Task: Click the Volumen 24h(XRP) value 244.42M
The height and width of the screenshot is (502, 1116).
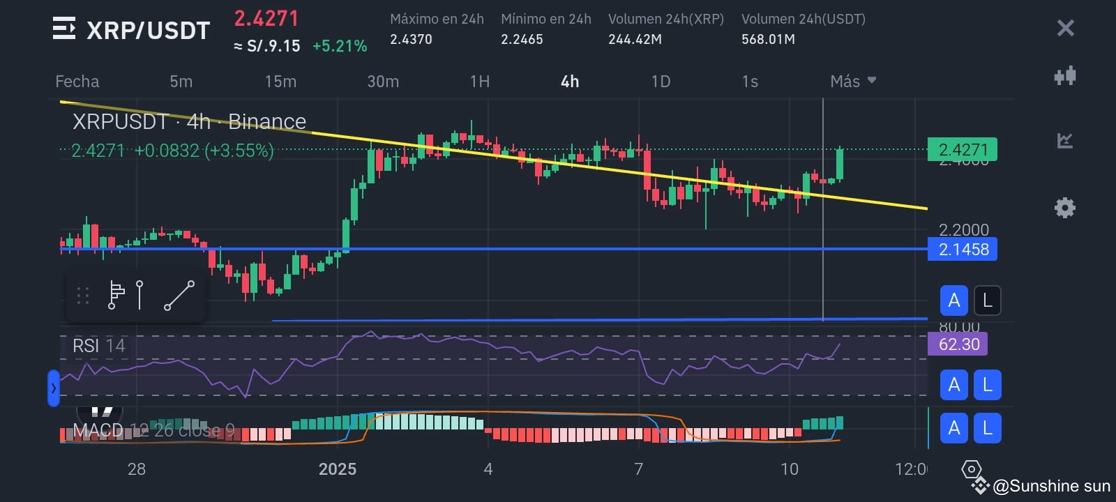Action: click(x=635, y=39)
